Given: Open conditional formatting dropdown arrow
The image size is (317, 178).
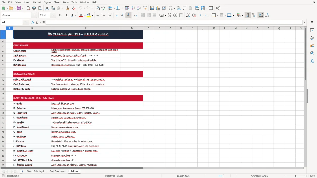Looking at the screenshot, I should pyautogui.click(x=242, y=15).
